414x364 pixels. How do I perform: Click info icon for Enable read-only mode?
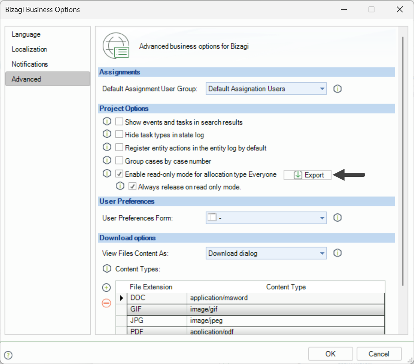tap(107, 174)
